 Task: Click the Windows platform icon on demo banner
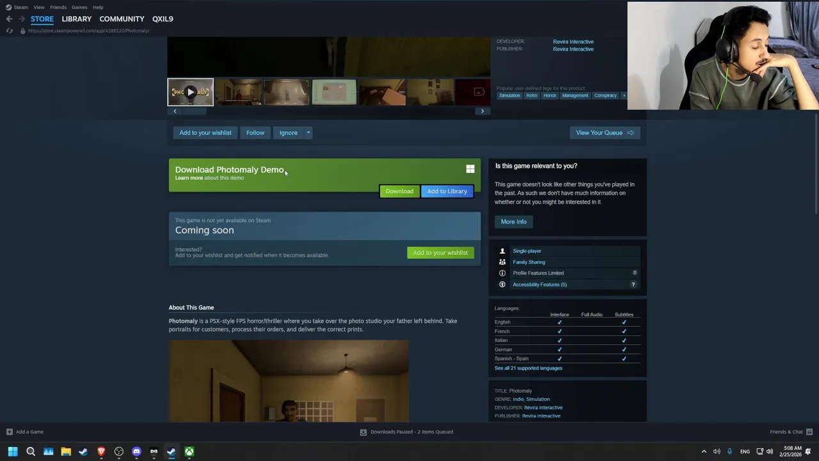[x=470, y=169]
